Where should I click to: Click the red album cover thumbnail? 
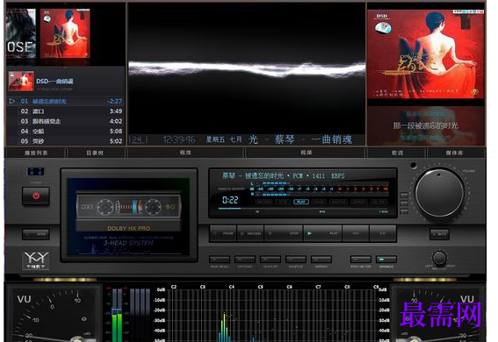[65, 33]
